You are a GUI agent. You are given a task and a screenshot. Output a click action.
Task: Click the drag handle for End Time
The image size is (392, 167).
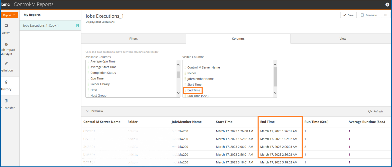click(x=185, y=90)
